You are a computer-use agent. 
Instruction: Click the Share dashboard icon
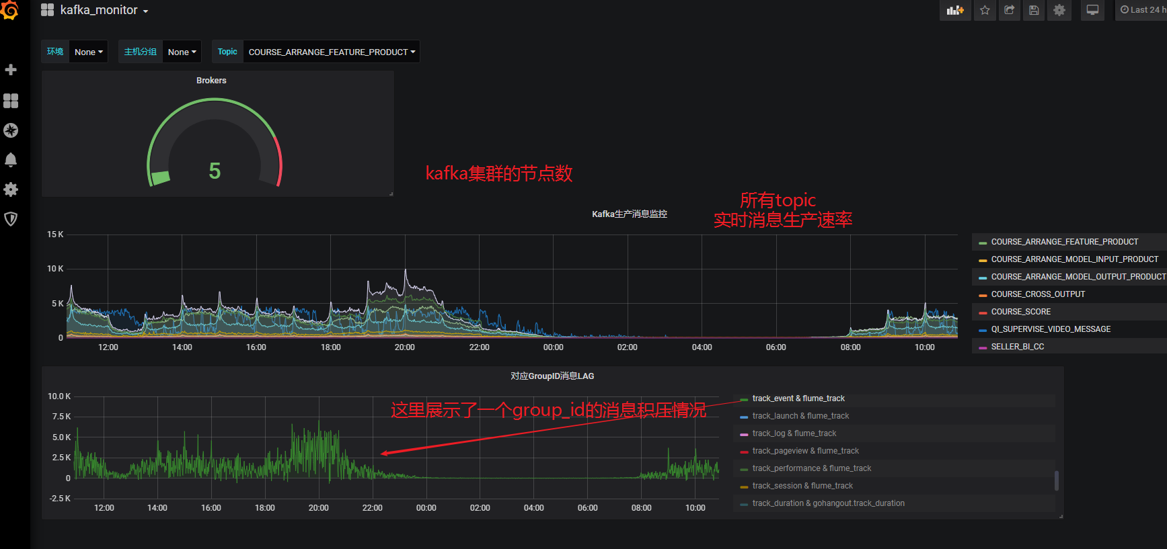point(1010,10)
